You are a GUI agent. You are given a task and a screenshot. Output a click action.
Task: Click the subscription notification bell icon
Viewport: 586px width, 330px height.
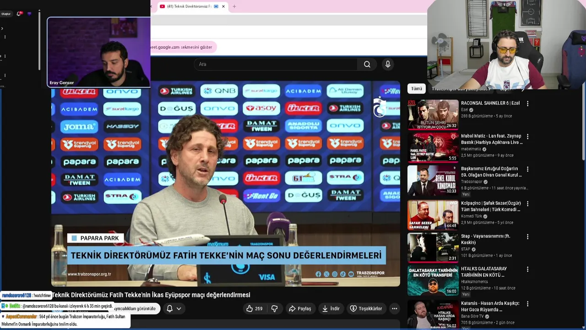169,308
